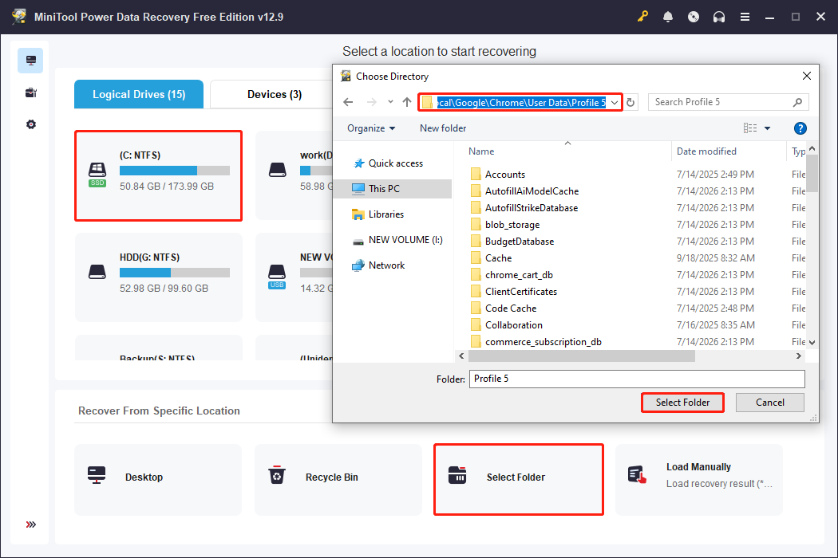Screen dimensions: 838x558
Task: Click the HDD G: drive usage bar
Action: coord(174,273)
